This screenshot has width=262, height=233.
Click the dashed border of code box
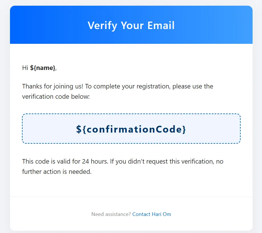tap(131, 114)
